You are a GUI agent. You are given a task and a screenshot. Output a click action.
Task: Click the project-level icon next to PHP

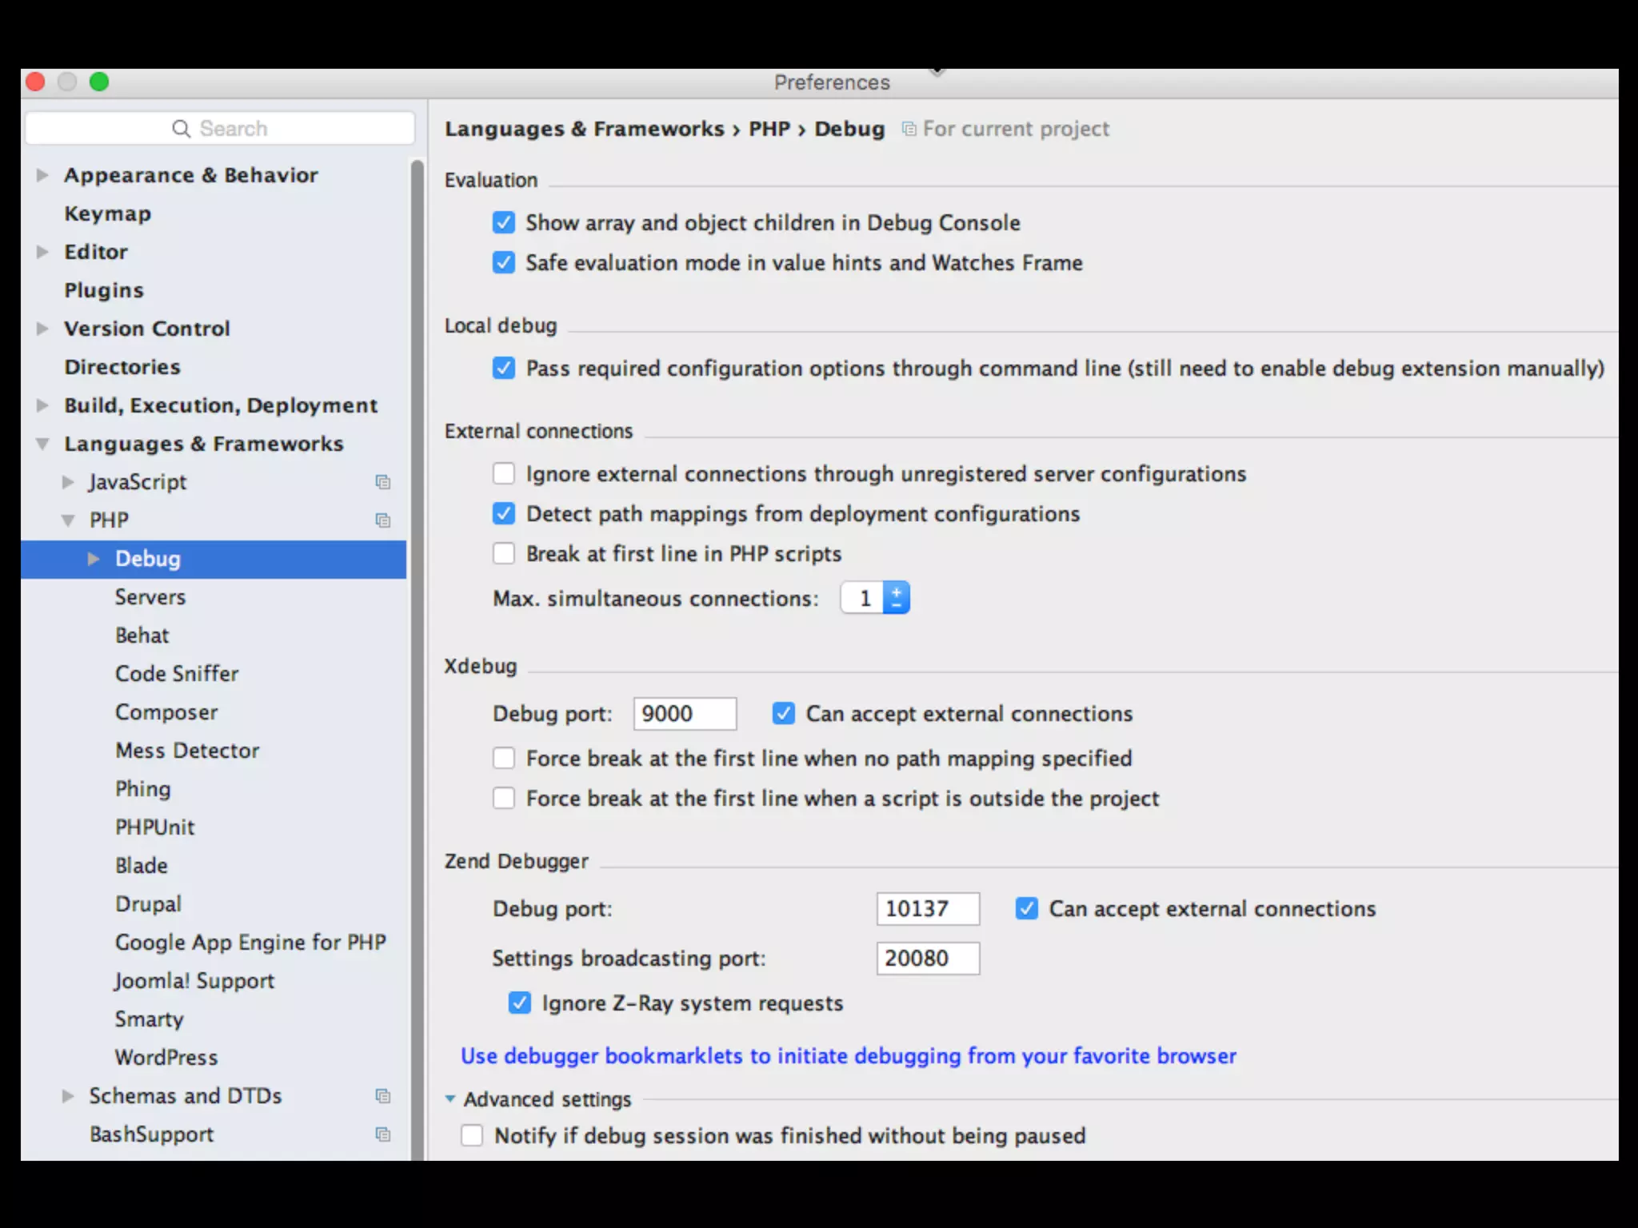pyautogui.click(x=383, y=520)
